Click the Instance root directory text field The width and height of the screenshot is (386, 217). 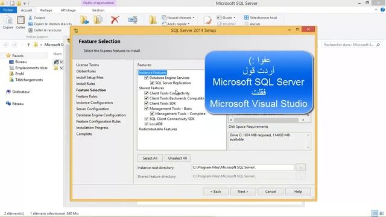[242, 168]
